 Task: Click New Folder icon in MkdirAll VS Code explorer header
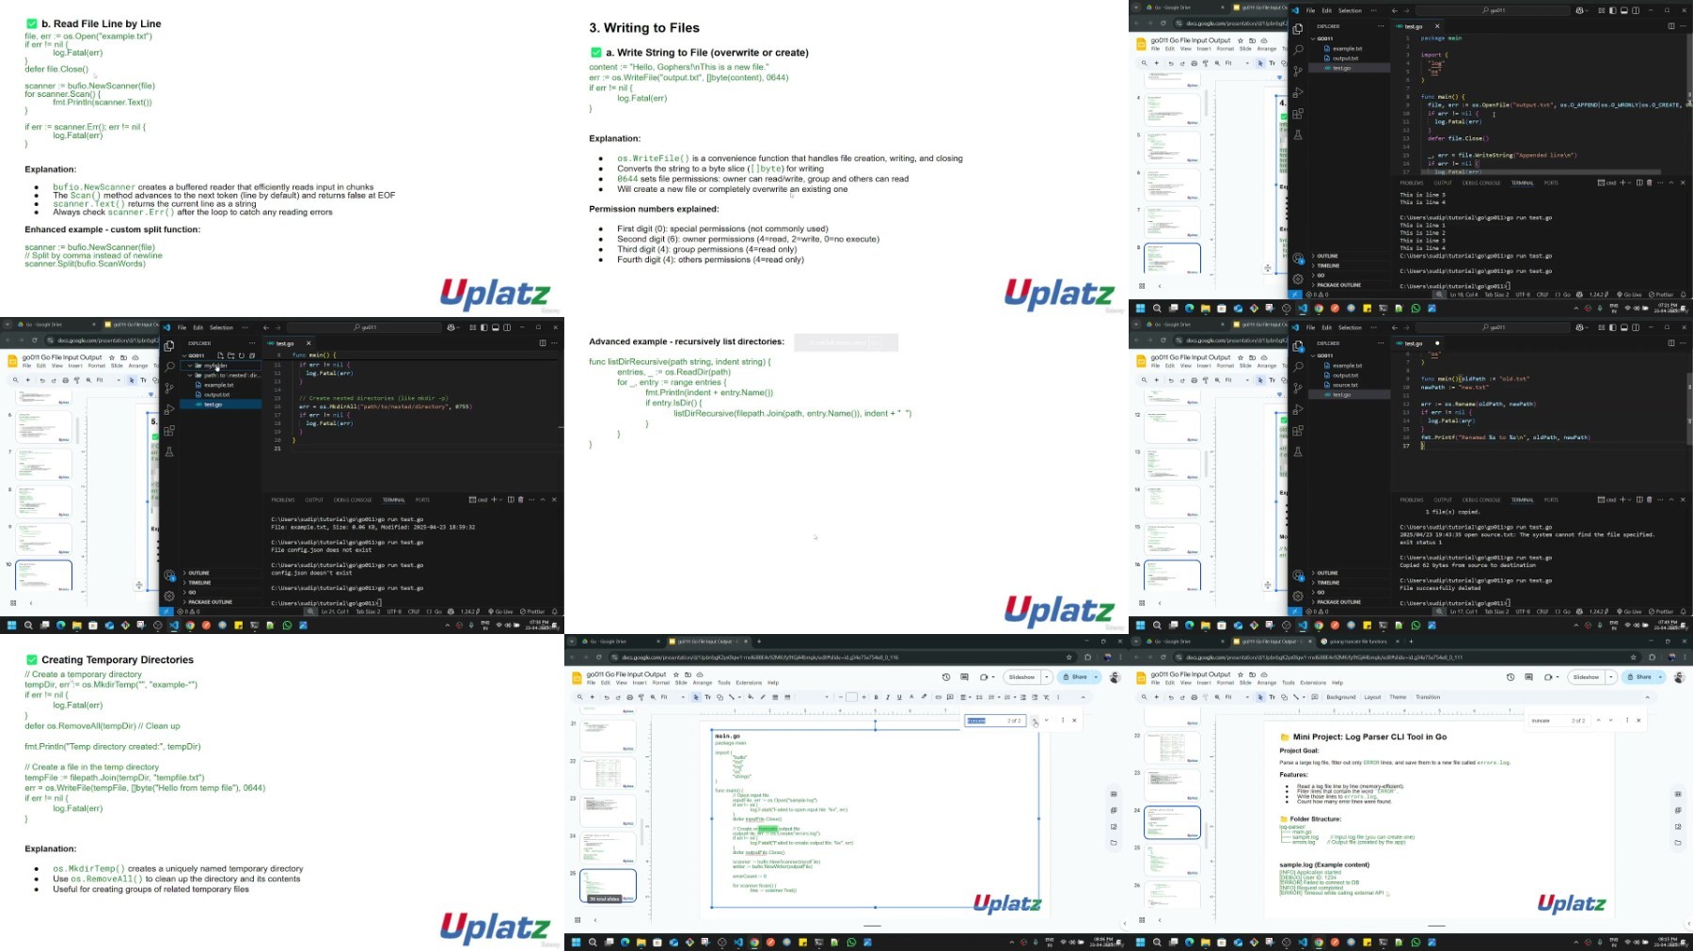pos(230,356)
